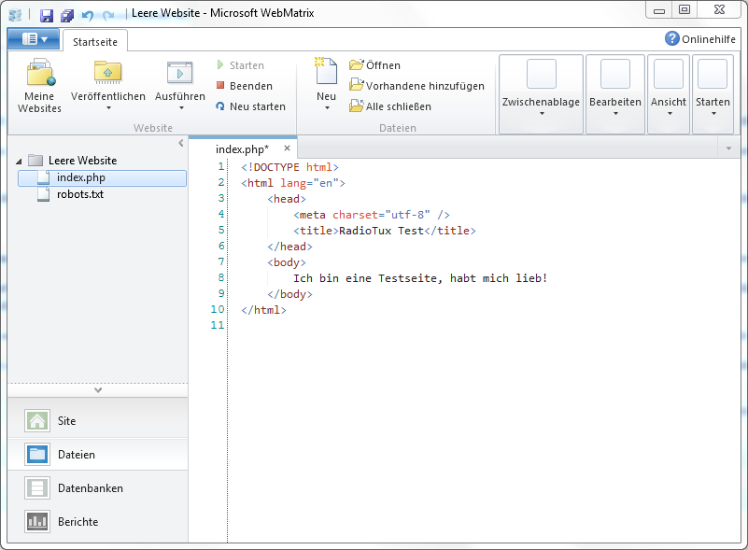Open the Site workspace
Viewport: 748px width, 550px height.
click(x=98, y=421)
